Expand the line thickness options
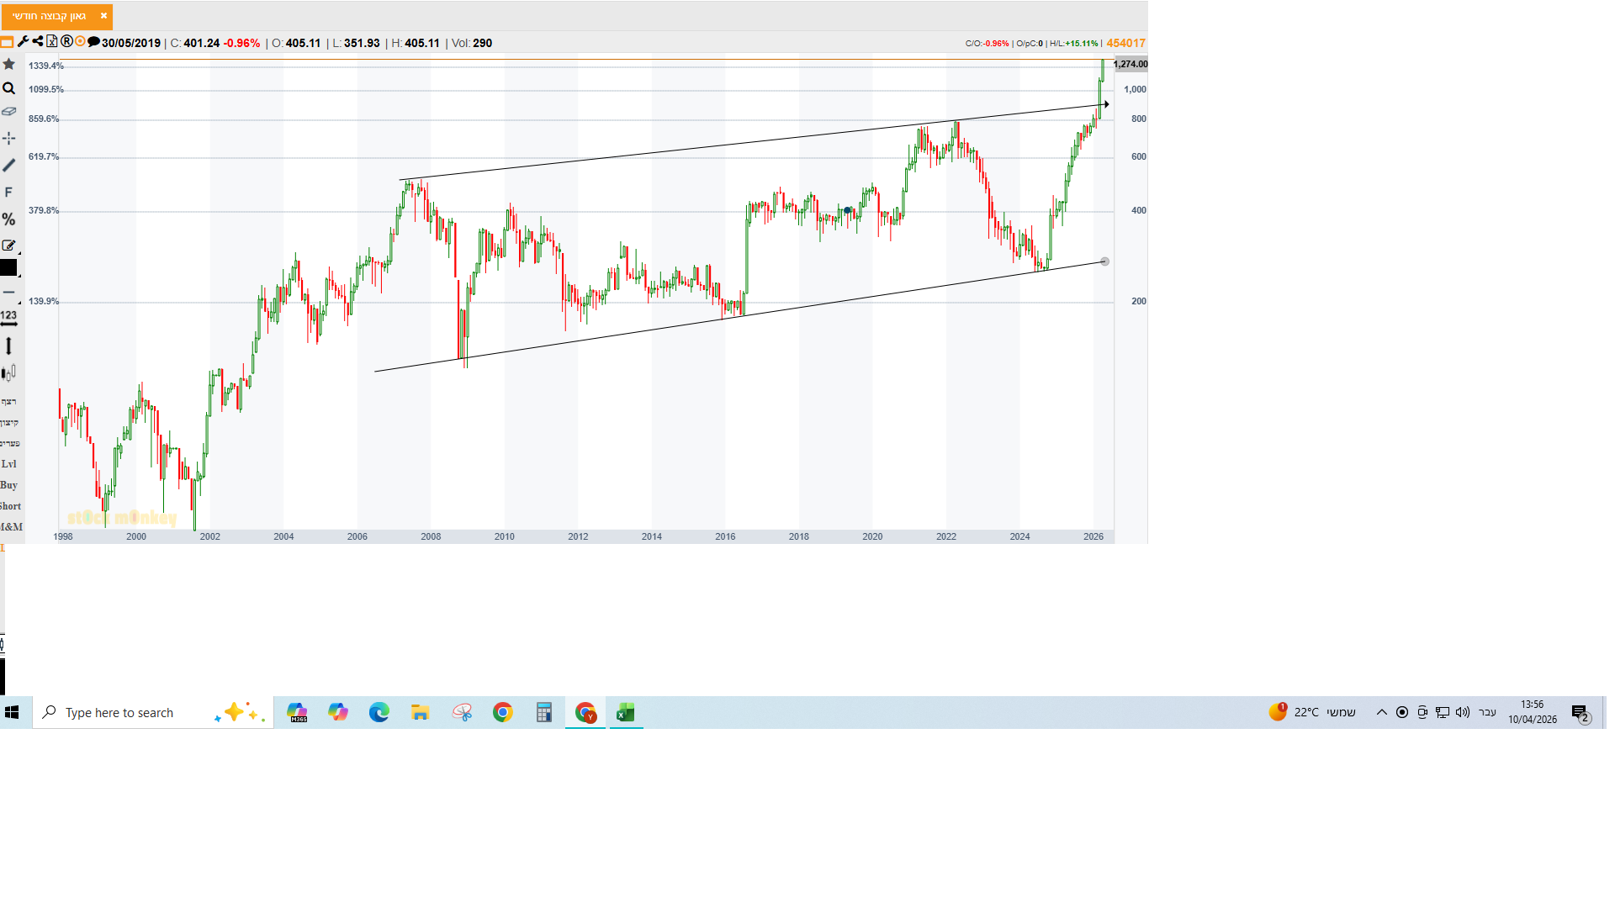This screenshot has width=1615, height=908. click(9, 293)
